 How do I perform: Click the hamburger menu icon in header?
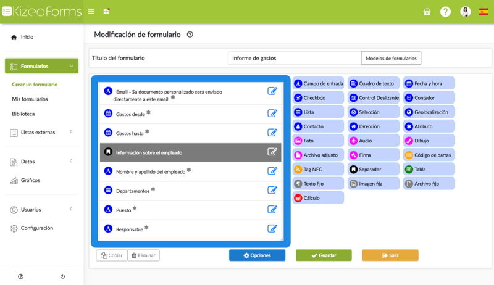[x=91, y=12]
